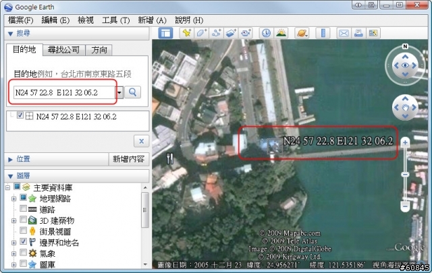
Task: Look right using the eye joystick arrow
Action: (414, 65)
